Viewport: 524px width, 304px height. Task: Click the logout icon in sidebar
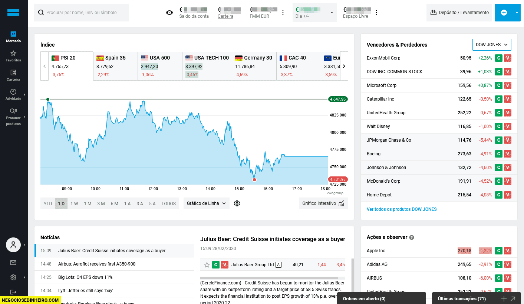pos(13,292)
